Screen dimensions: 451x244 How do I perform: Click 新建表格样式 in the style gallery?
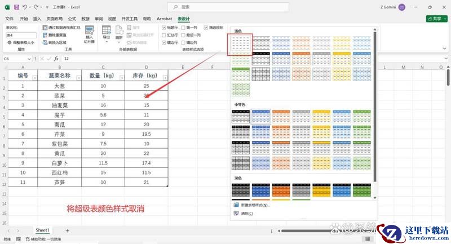coord(255,205)
